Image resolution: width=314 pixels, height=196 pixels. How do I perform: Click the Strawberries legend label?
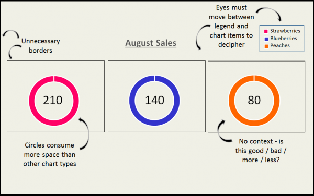pos(285,31)
